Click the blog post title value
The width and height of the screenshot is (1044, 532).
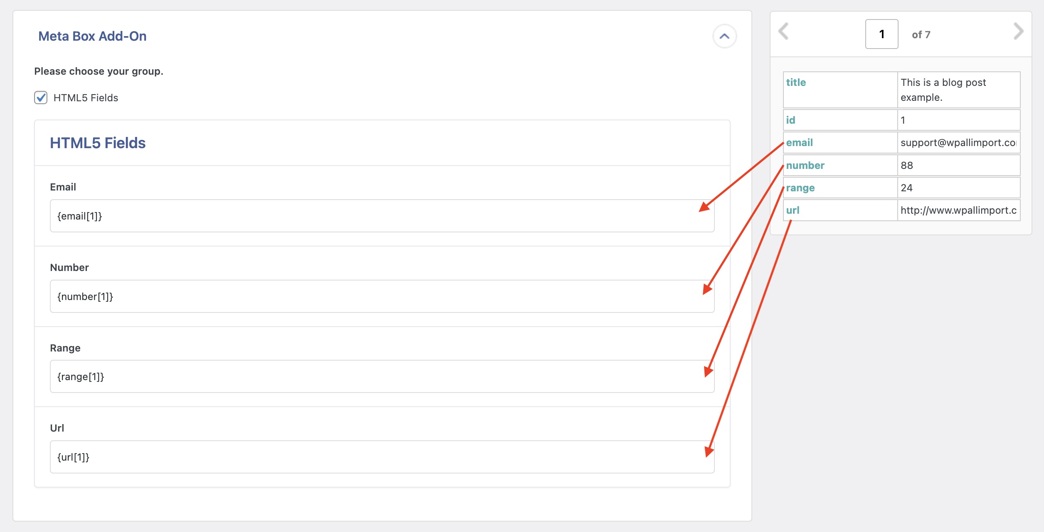click(943, 90)
